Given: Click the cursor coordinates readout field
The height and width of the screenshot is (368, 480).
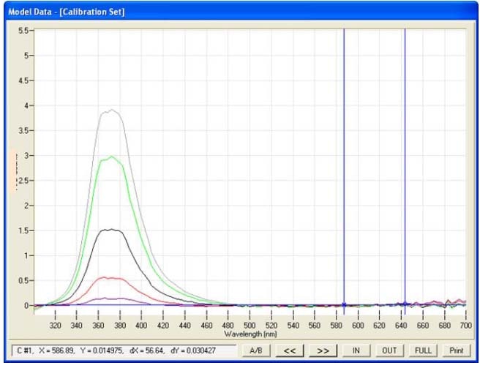Looking at the screenshot, I should 124,350.
